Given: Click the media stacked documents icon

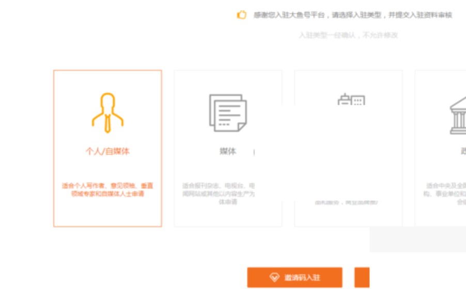Looking at the screenshot, I should pyautogui.click(x=228, y=112).
